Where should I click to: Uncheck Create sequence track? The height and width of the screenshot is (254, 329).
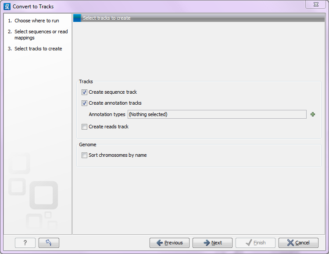point(84,92)
